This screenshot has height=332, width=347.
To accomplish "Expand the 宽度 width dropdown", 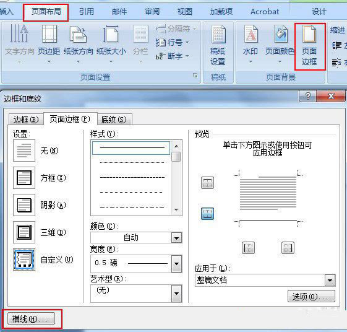I will [177, 264].
